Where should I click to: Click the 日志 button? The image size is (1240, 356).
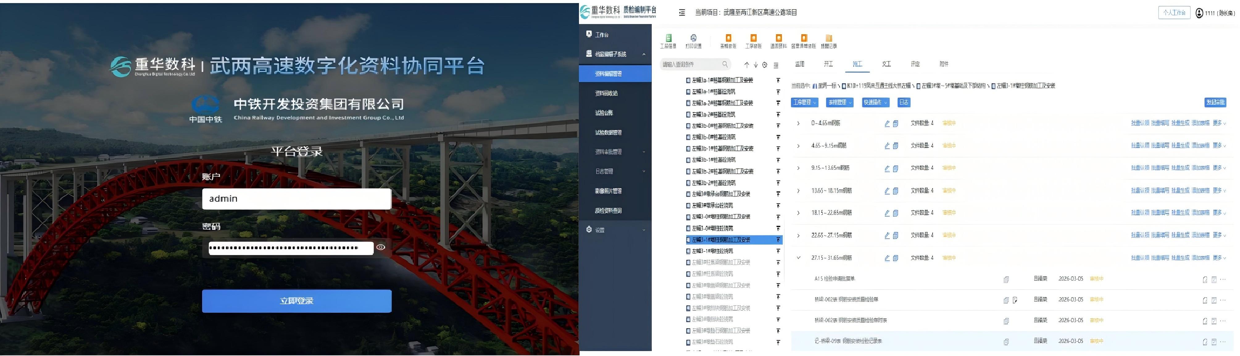point(904,102)
